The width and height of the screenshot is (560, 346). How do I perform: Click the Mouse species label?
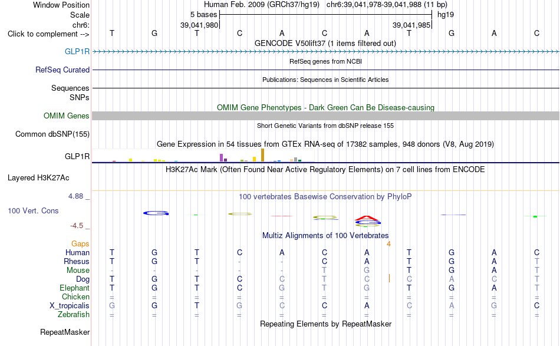78,271
